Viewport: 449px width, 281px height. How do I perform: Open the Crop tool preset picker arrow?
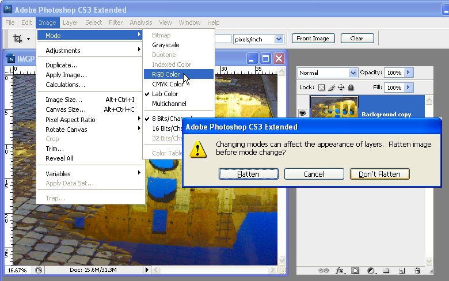(x=28, y=39)
